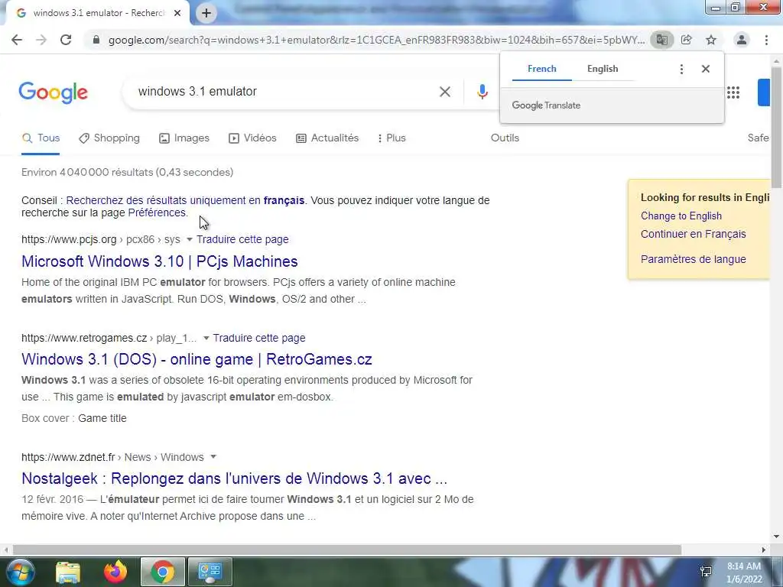Open the Control Panel taskbar icon
The image size is (783, 587).
(x=210, y=572)
